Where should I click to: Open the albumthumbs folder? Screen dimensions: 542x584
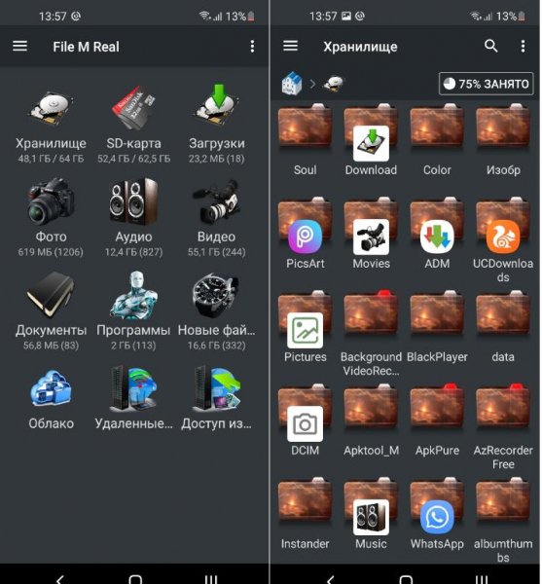click(503, 502)
